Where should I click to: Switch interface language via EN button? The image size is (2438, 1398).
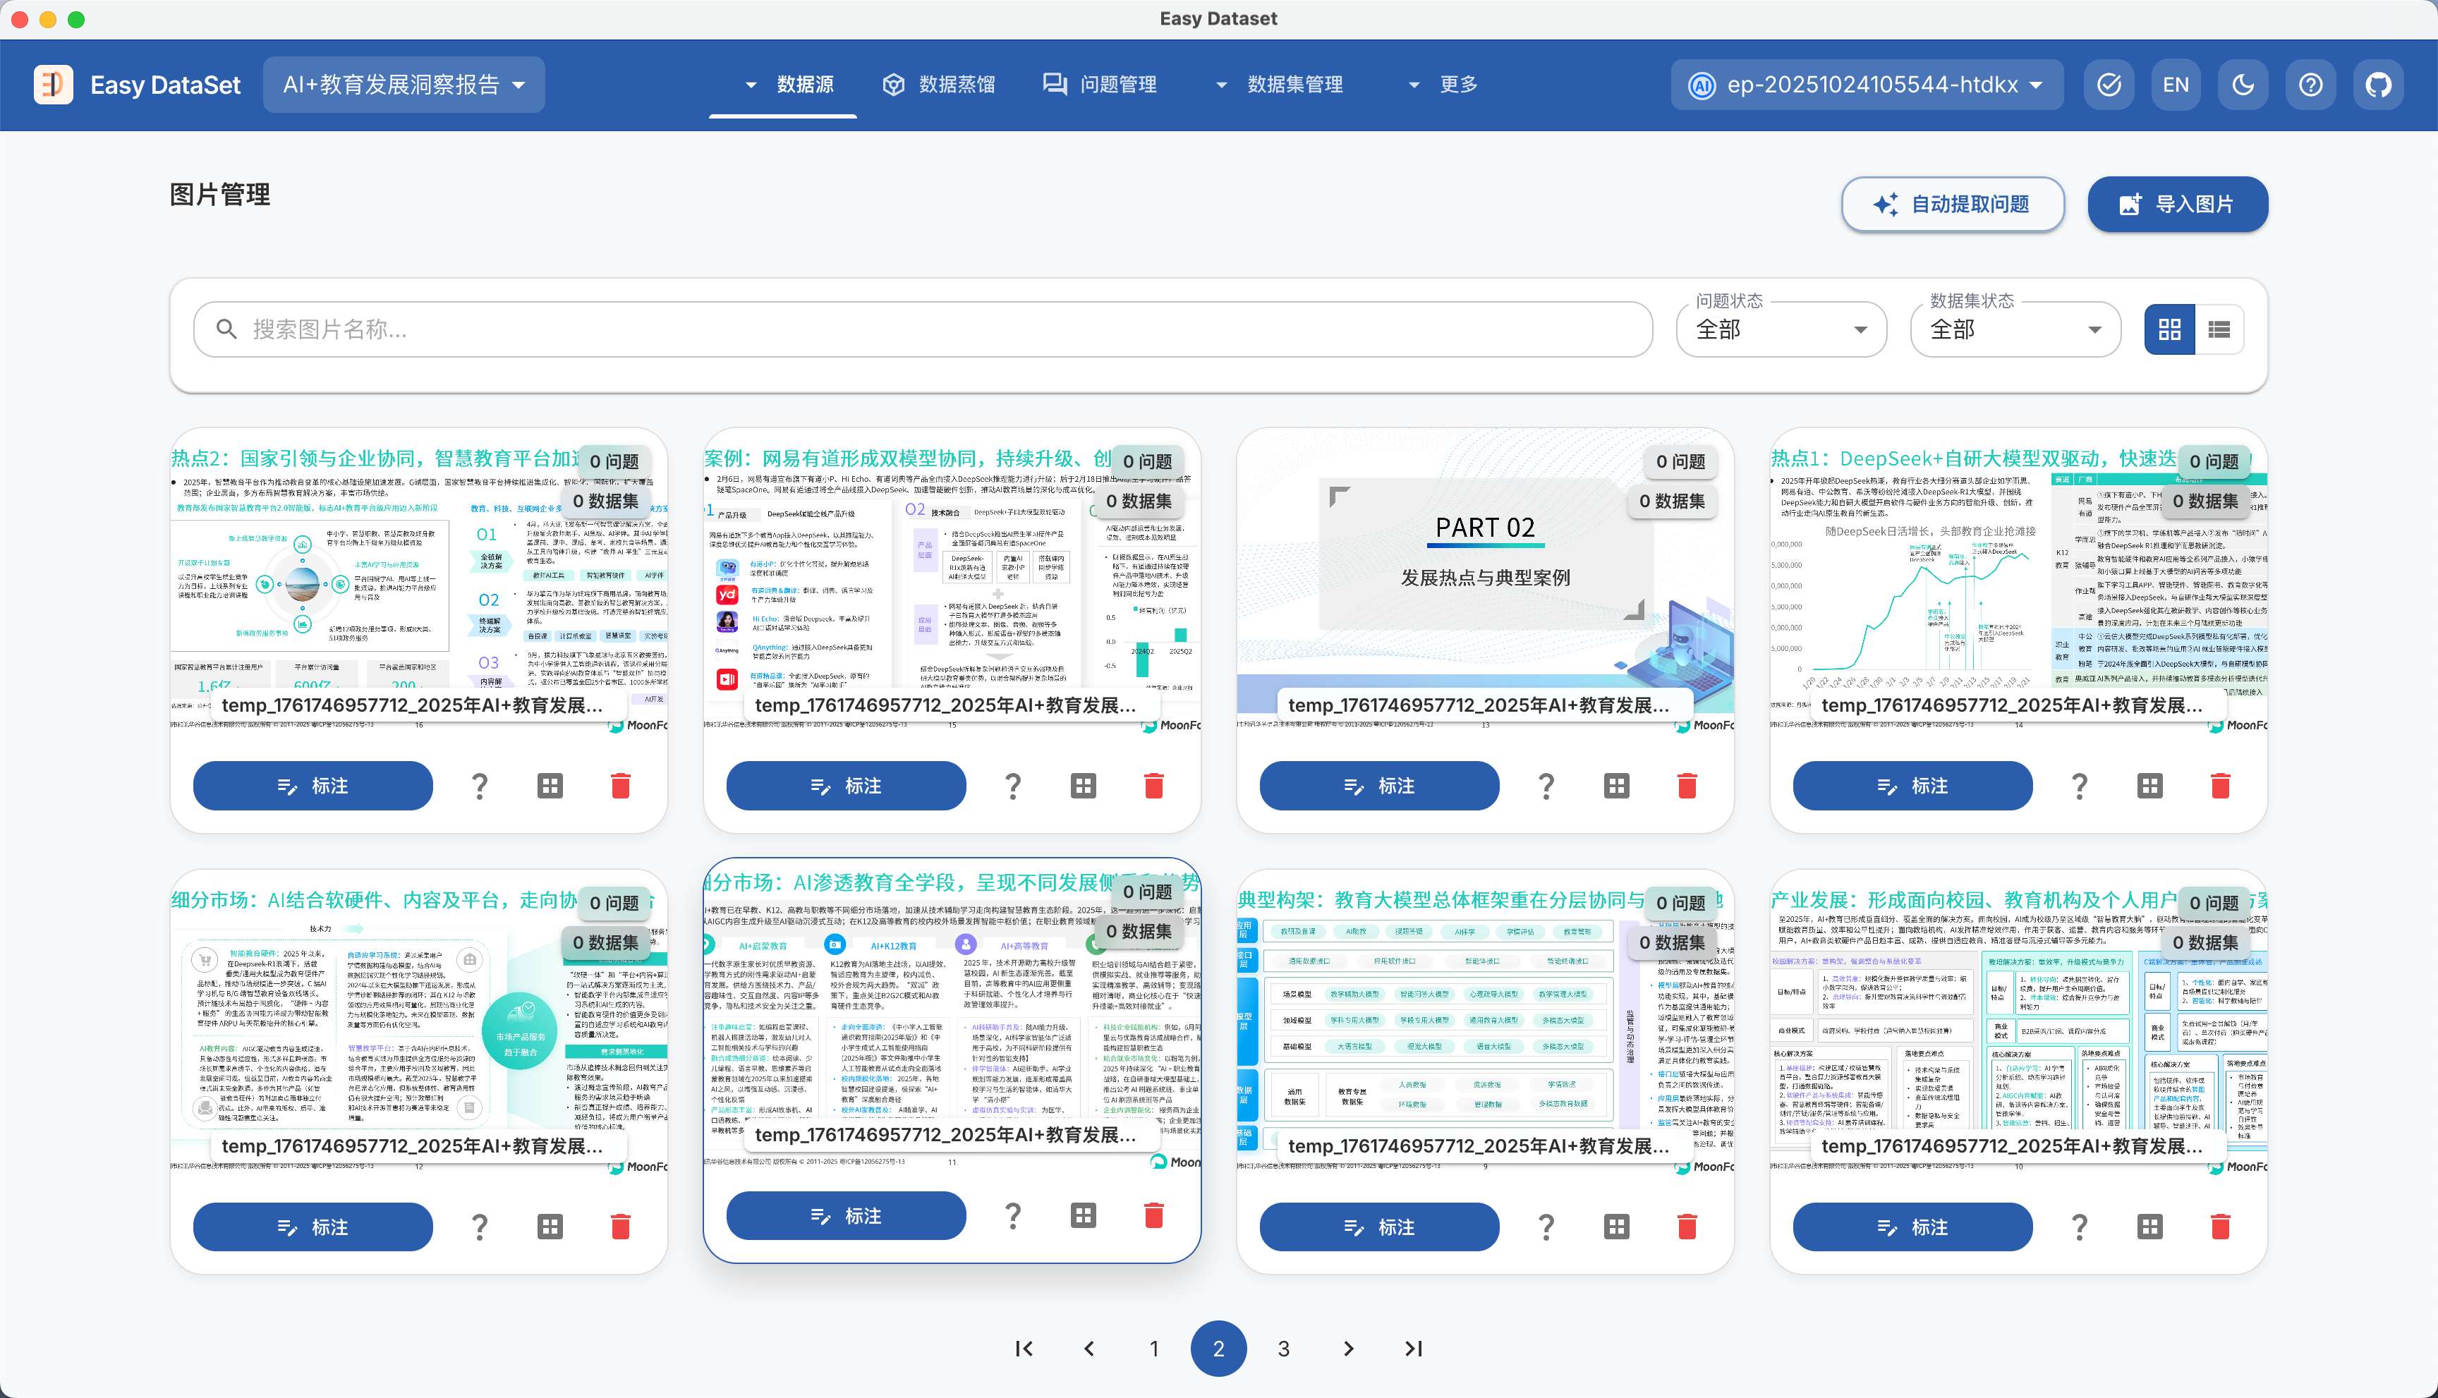[2176, 85]
